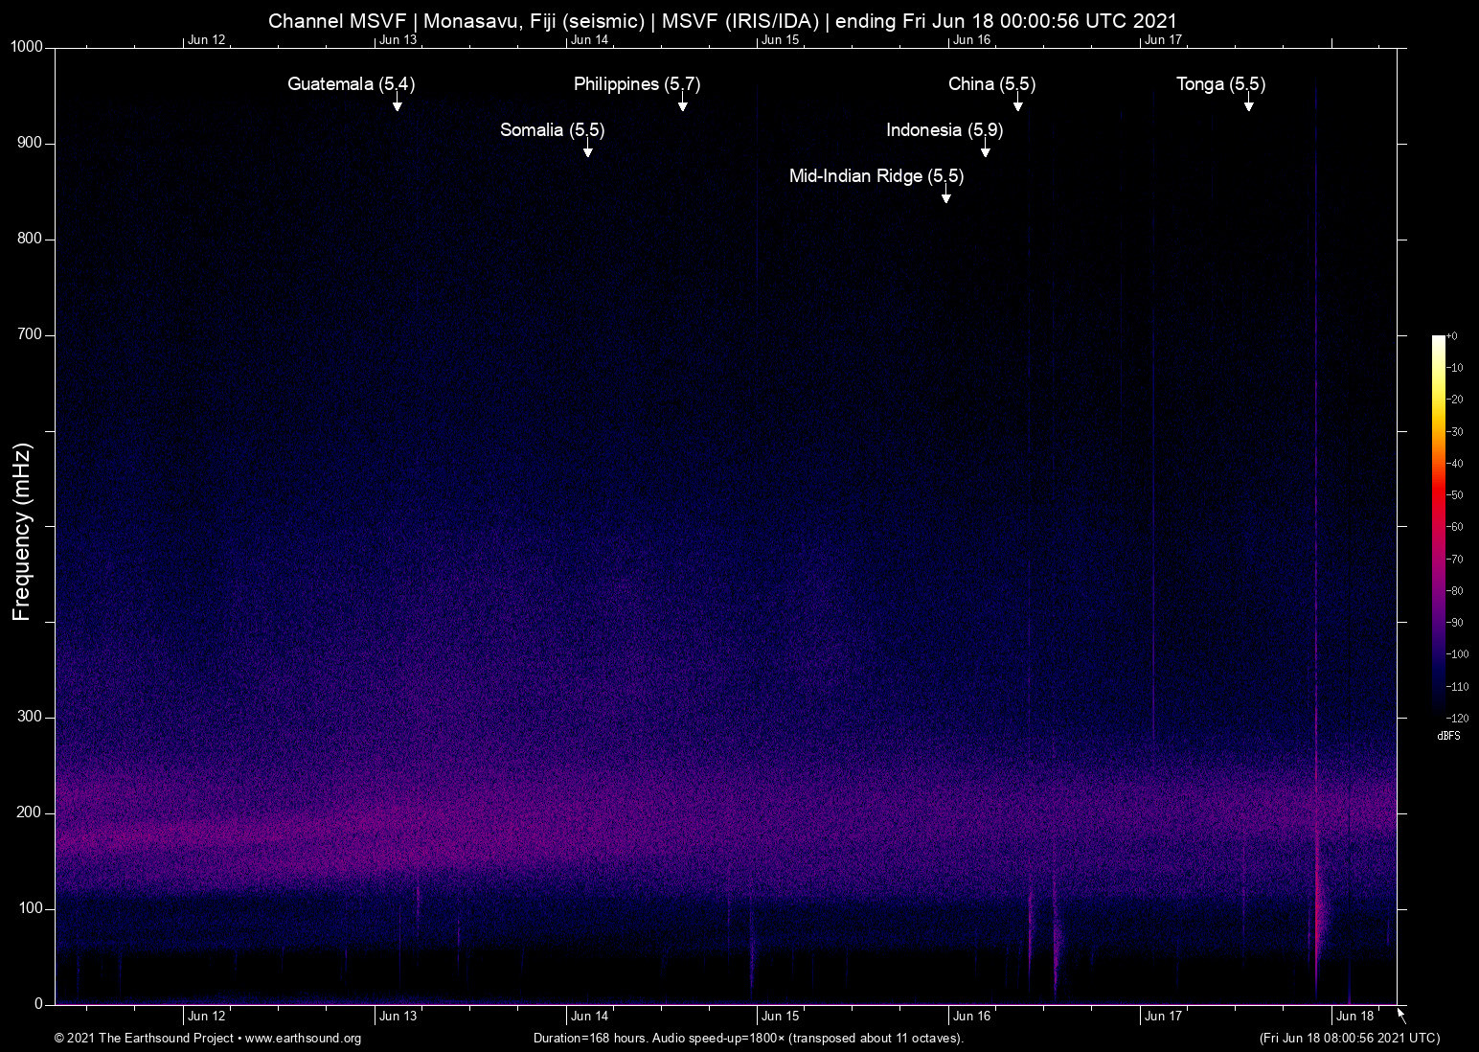Click the Jun 13 label on top axis

[398, 39]
